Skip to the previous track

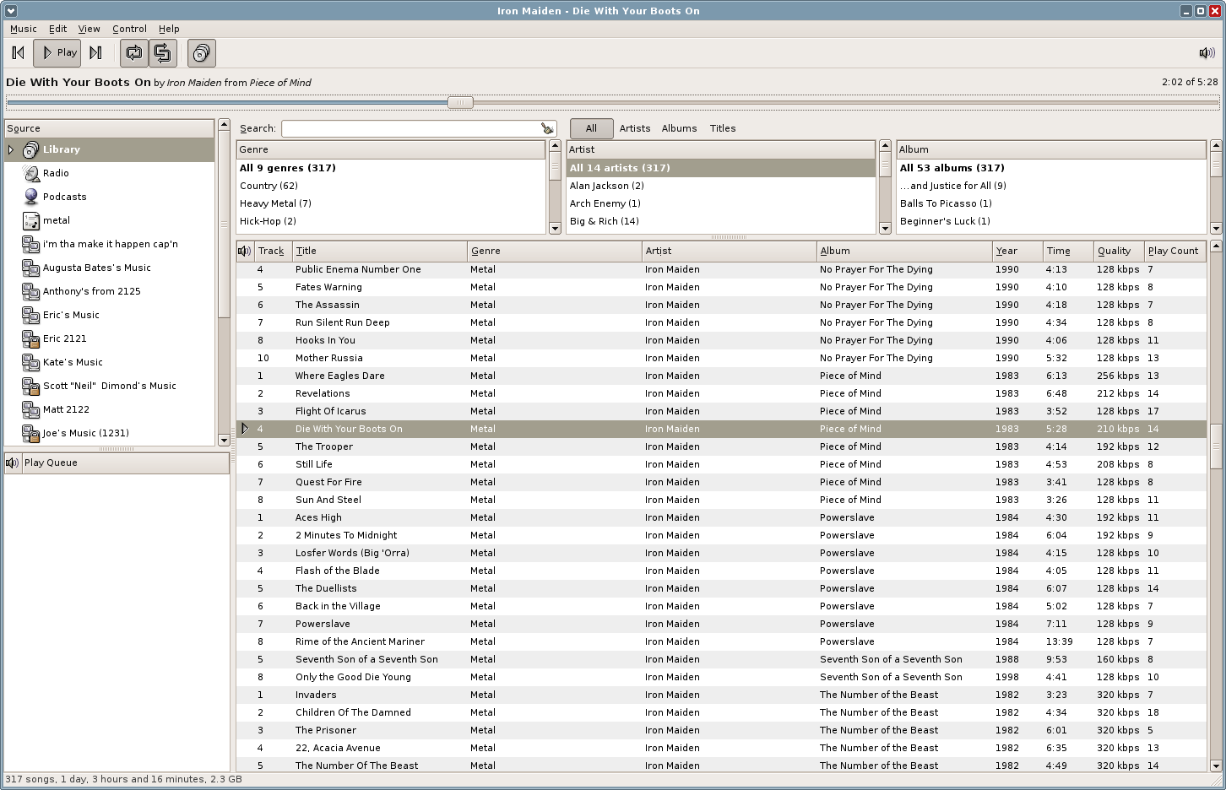tap(18, 53)
